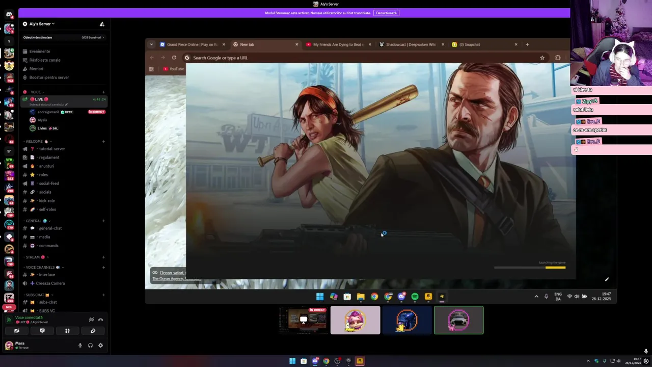Image resolution: width=652 pixels, height=367 pixels.
Task: Open Chrome on the bottom taskbar
Action: click(x=326, y=361)
